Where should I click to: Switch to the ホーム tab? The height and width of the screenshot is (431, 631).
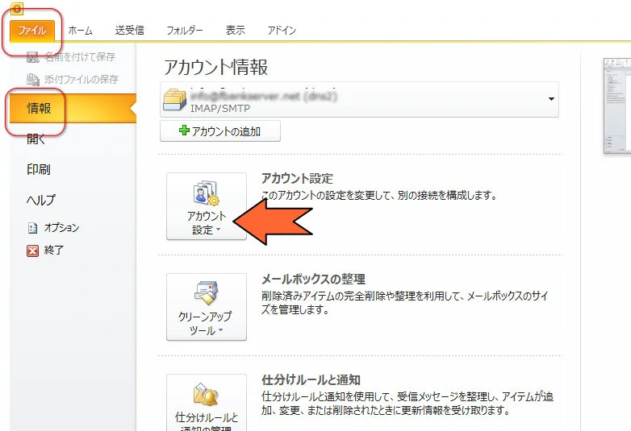[80, 31]
